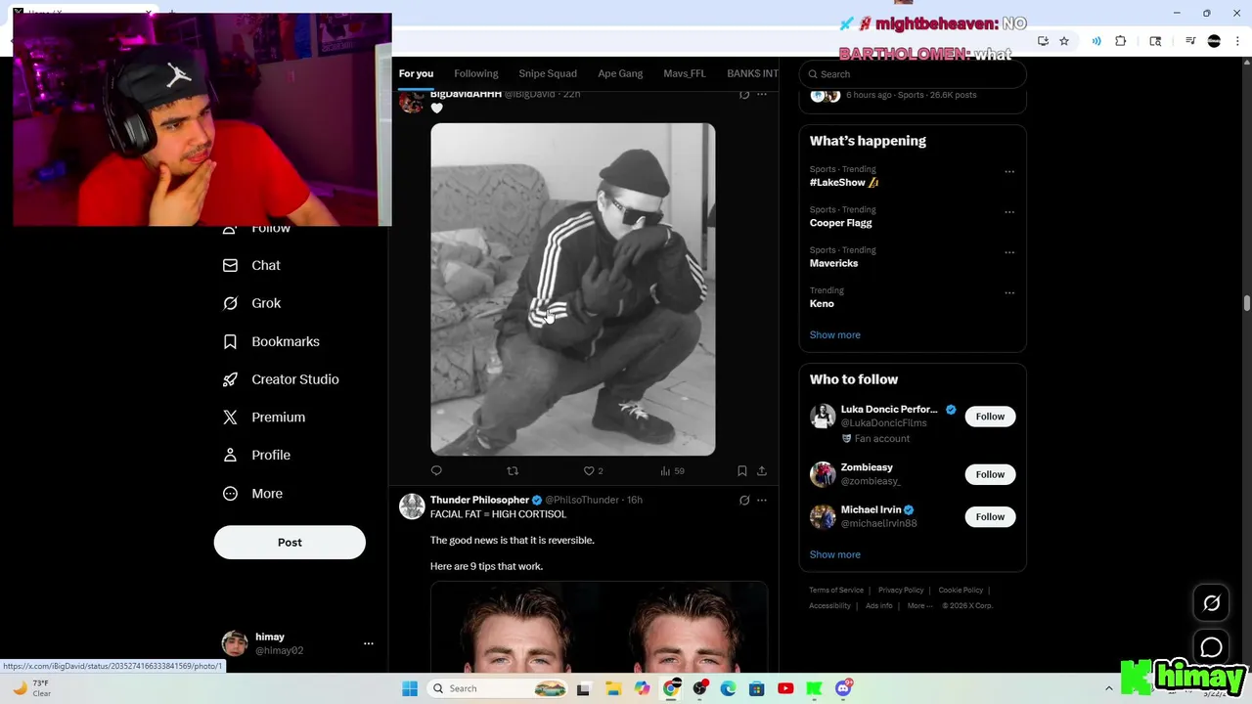Image resolution: width=1252 pixels, height=704 pixels.
Task: Open the Ape Gang tab
Action: click(x=620, y=73)
